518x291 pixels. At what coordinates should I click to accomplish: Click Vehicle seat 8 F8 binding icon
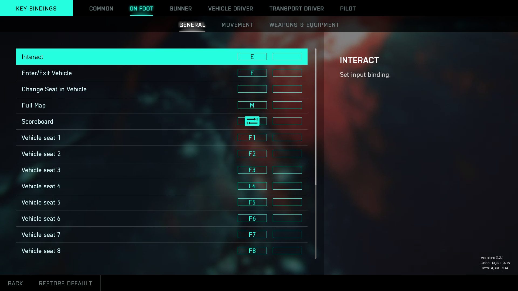[x=252, y=251]
